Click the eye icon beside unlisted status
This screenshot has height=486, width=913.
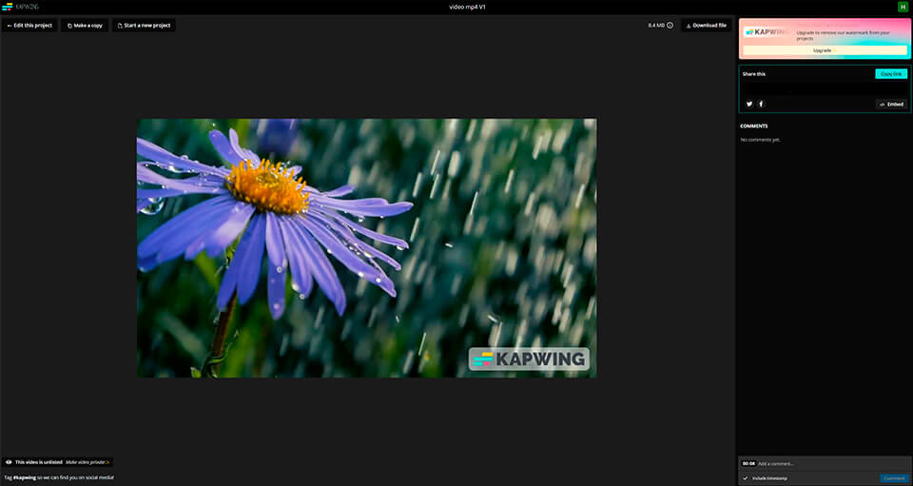pos(9,462)
